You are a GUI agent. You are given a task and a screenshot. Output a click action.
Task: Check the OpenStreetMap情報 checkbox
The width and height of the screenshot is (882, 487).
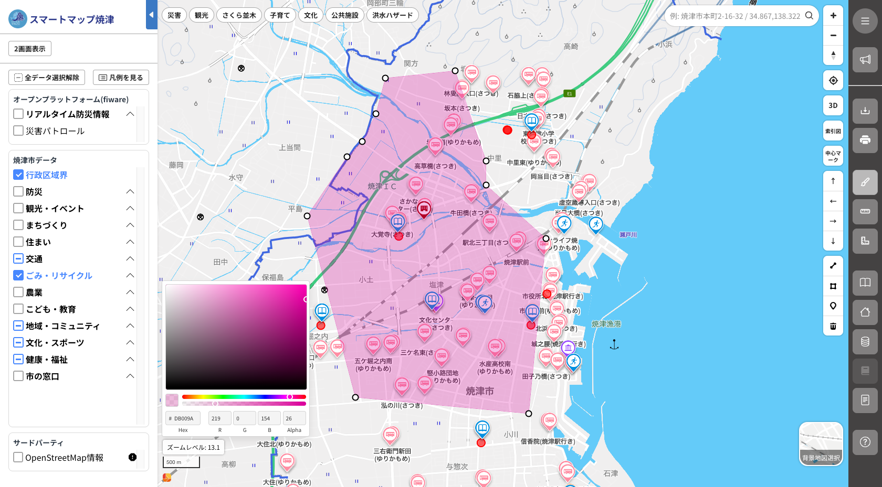(x=18, y=458)
